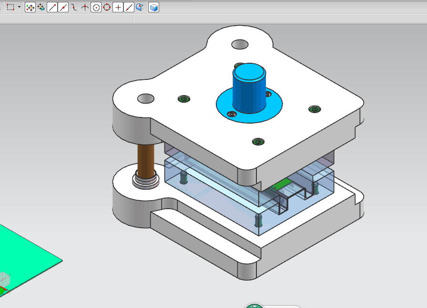Select the blue cylindrical shank on top plate
427x308 pixels.
click(x=249, y=88)
